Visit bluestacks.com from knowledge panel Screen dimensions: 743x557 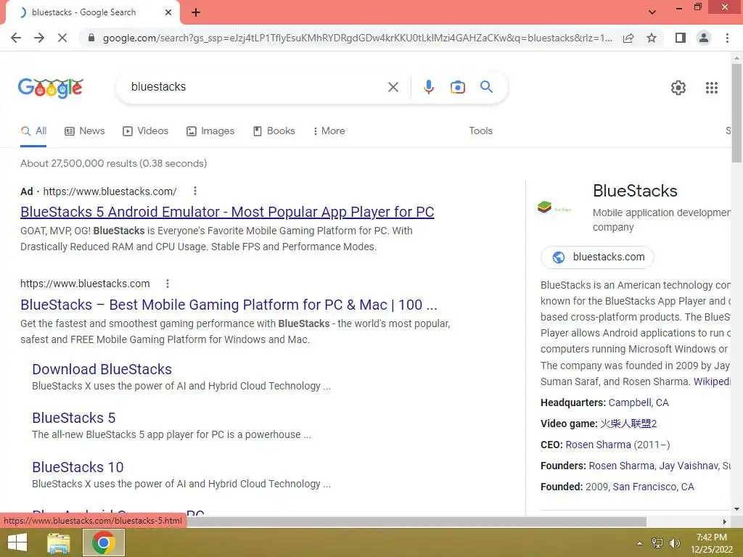pyautogui.click(x=598, y=257)
